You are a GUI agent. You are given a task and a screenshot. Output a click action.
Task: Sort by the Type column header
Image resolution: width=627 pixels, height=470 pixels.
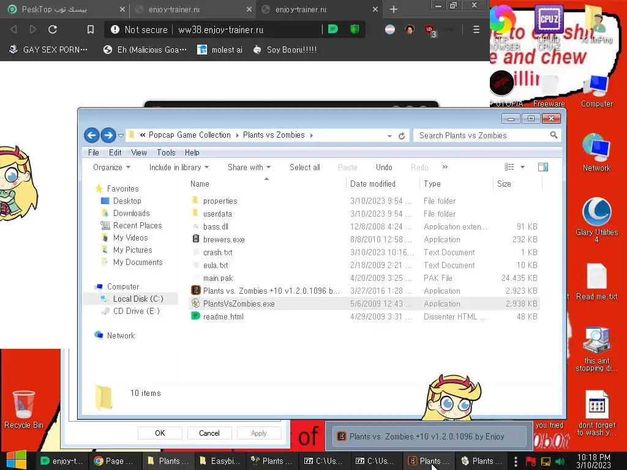point(432,184)
